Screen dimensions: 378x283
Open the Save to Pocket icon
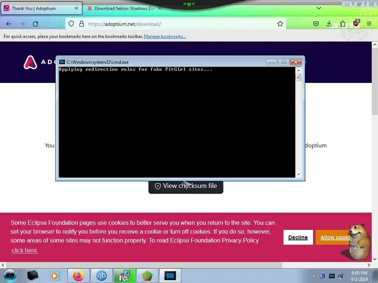(x=316, y=24)
